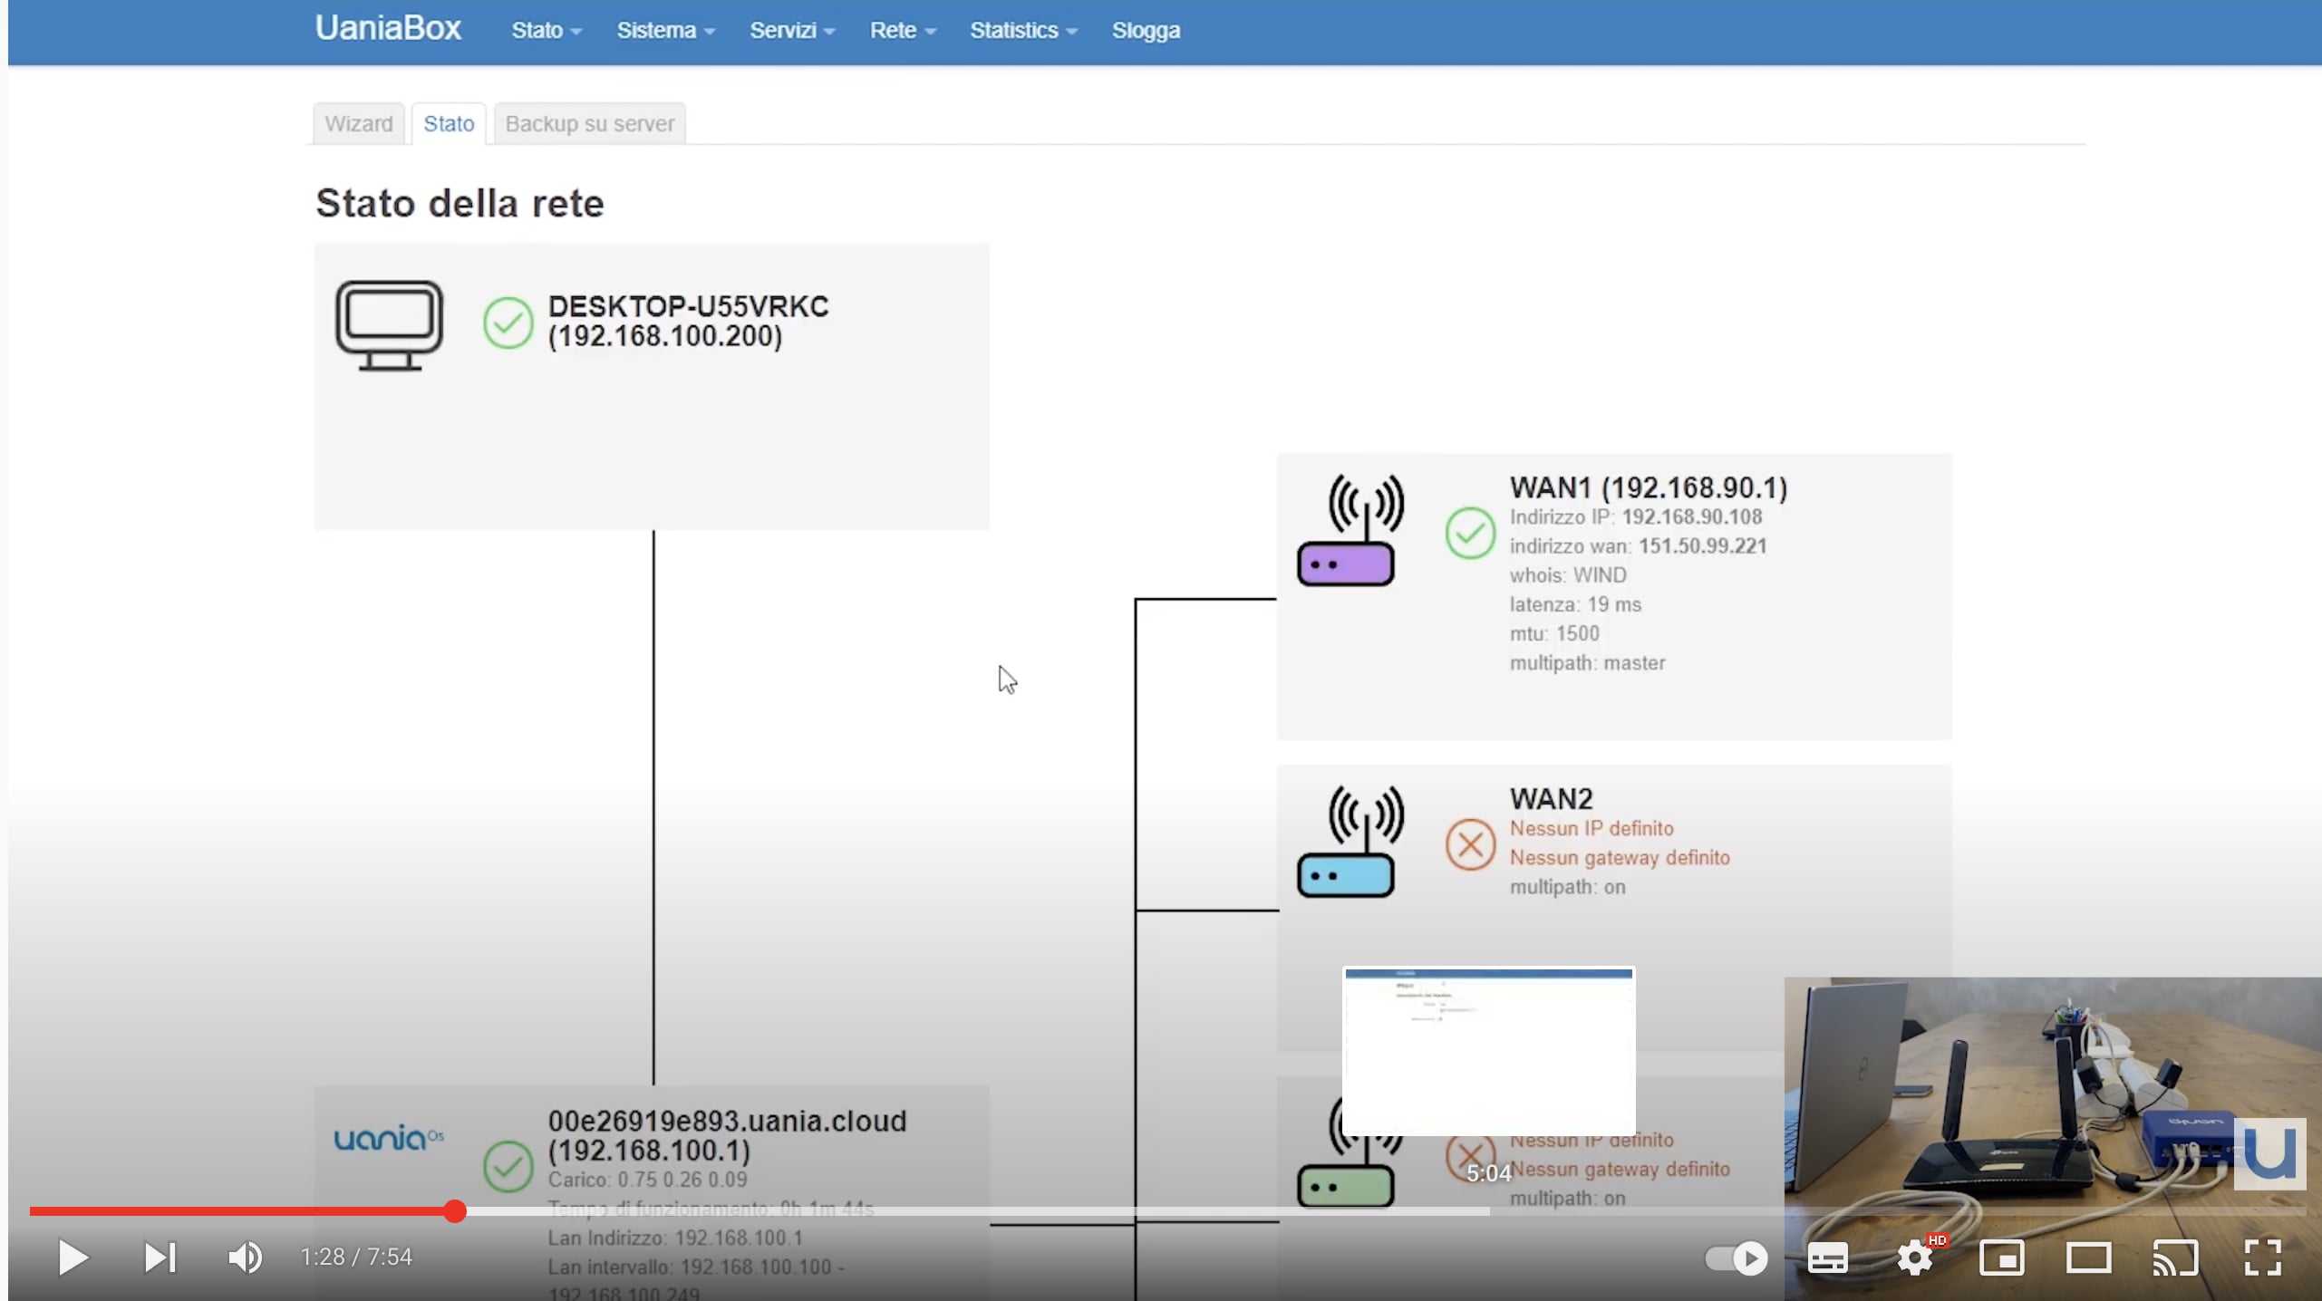
Task: Click the mtu: 1500 line
Action: [x=1554, y=633]
